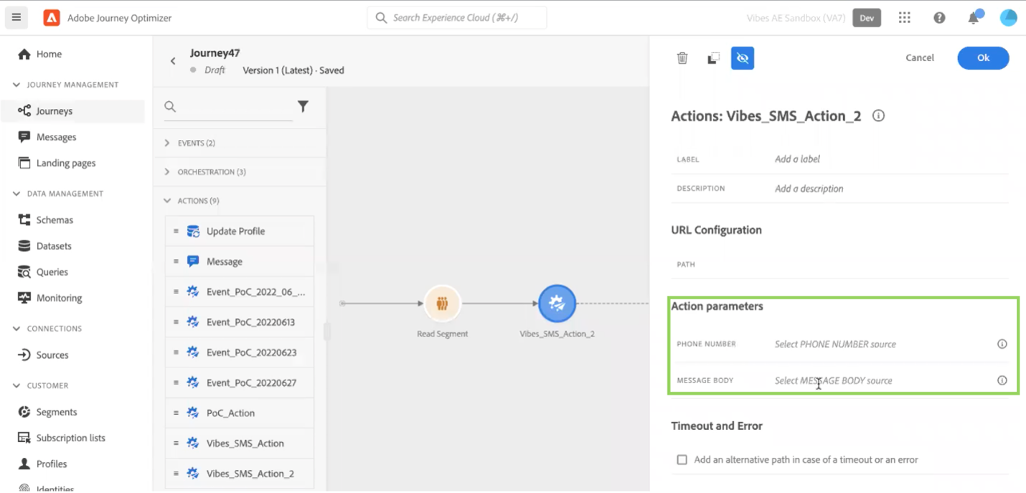Select the Event_PoC_20220623 action row
Image resolution: width=1026 pixels, height=493 pixels.
[x=240, y=352]
